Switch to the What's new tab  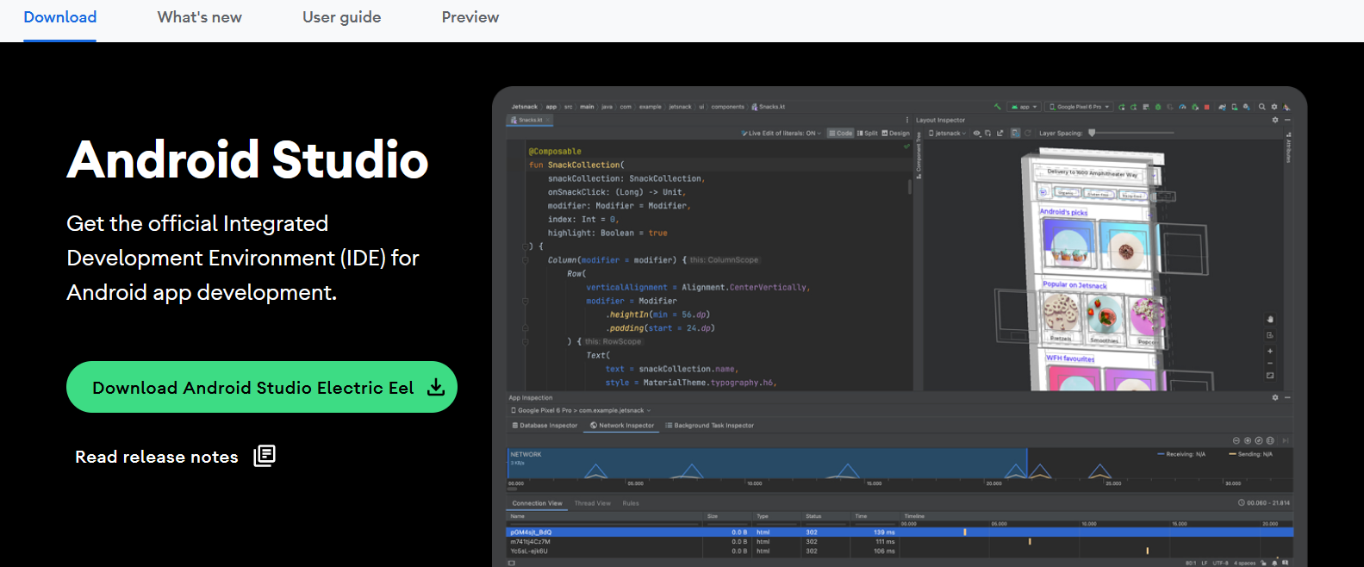tap(199, 17)
